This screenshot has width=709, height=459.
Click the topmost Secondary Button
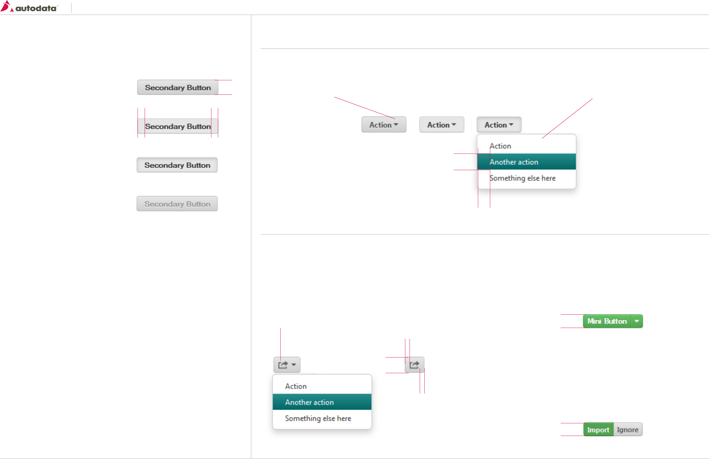178,88
